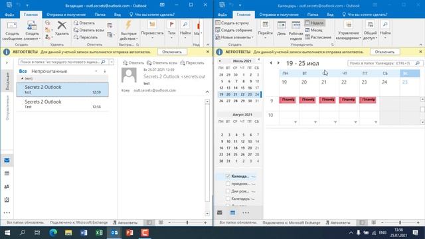Open File tab in Mail window

click(9, 15)
